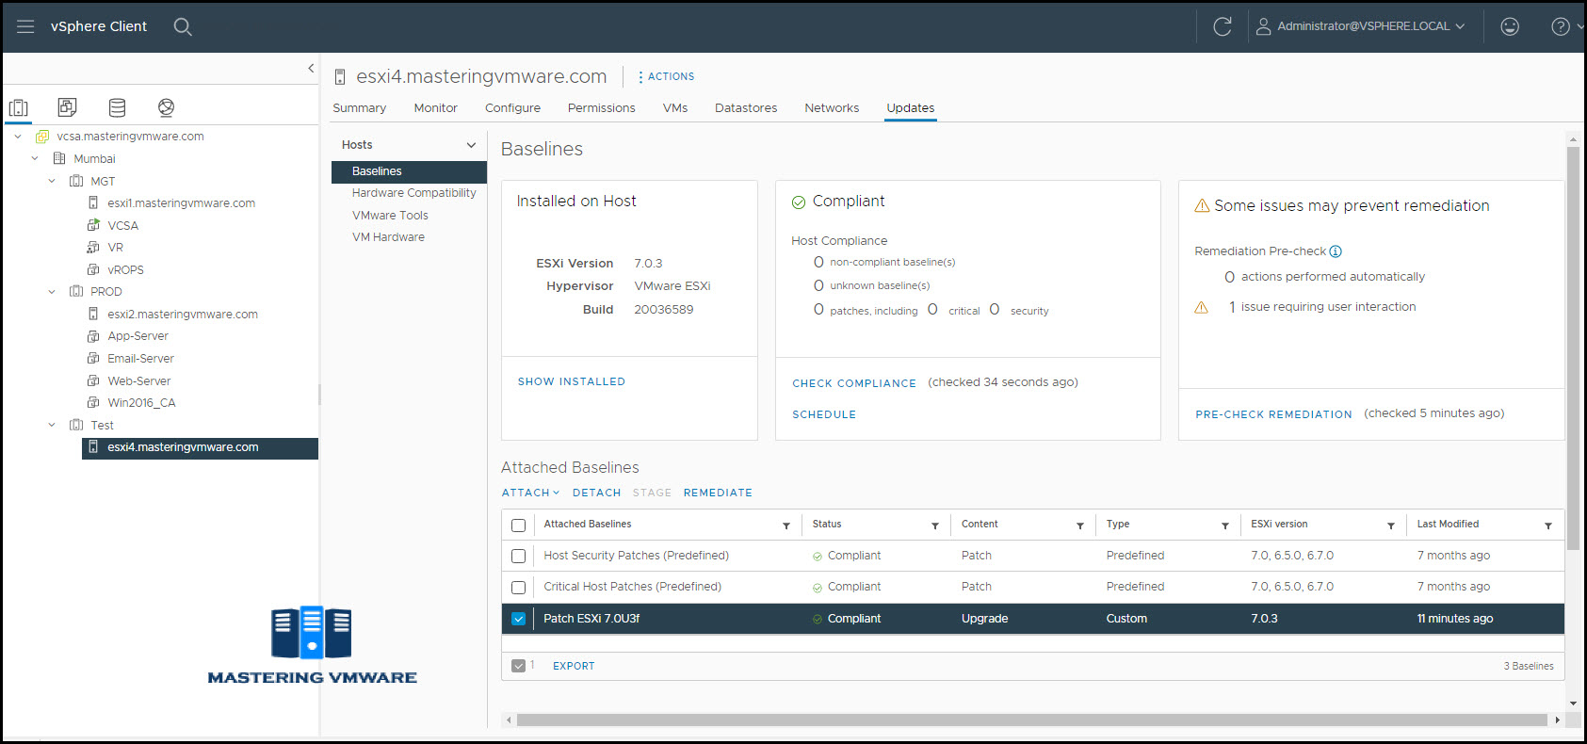Detach the selected baseline
The image size is (1587, 744).
point(596,493)
